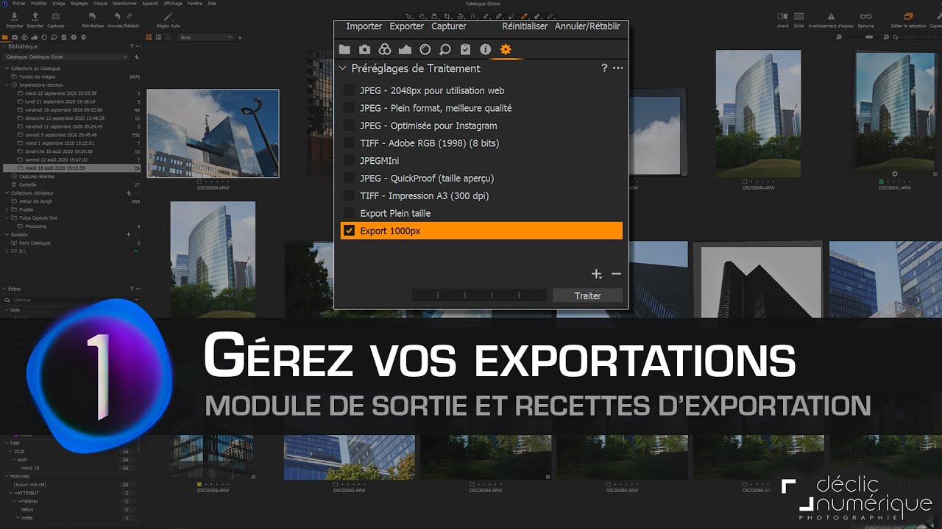Open the Aide menu
Screen dimensions: 942x529
click(x=212, y=4)
